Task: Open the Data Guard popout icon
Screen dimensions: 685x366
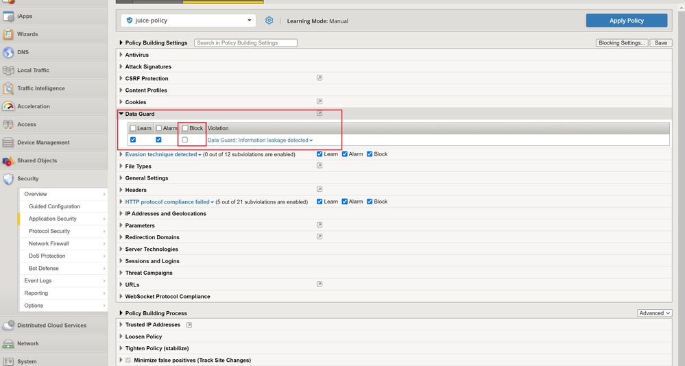Action: coord(320,114)
